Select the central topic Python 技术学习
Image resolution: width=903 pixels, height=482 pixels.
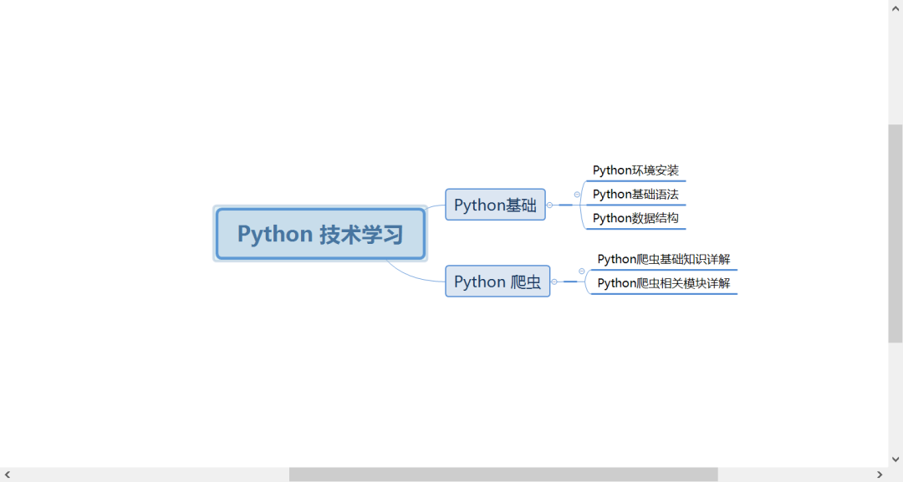[320, 234]
